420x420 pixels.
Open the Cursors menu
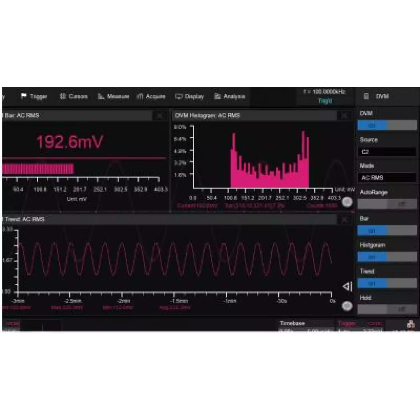(x=74, y=97)
